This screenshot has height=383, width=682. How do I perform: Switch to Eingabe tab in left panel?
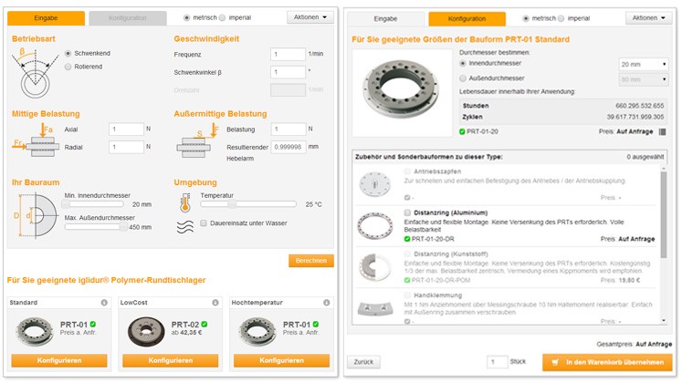[x=46, y=18]
